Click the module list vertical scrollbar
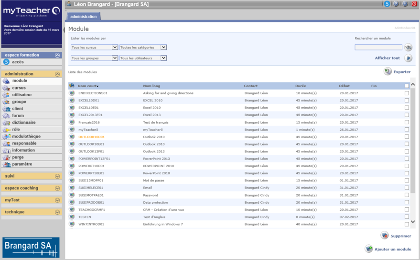Viewport: 420px width, 260px height. click(x=413, y=152)
